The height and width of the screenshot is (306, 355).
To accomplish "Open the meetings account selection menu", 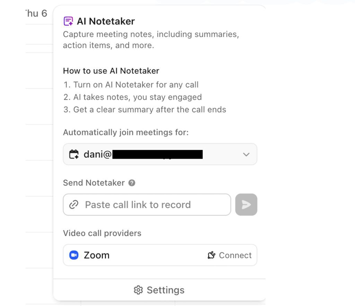I will pos(159,154).
